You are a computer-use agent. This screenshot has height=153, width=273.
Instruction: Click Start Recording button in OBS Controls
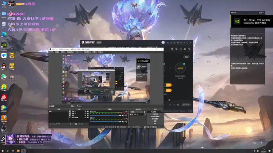[x=155, y=114]
